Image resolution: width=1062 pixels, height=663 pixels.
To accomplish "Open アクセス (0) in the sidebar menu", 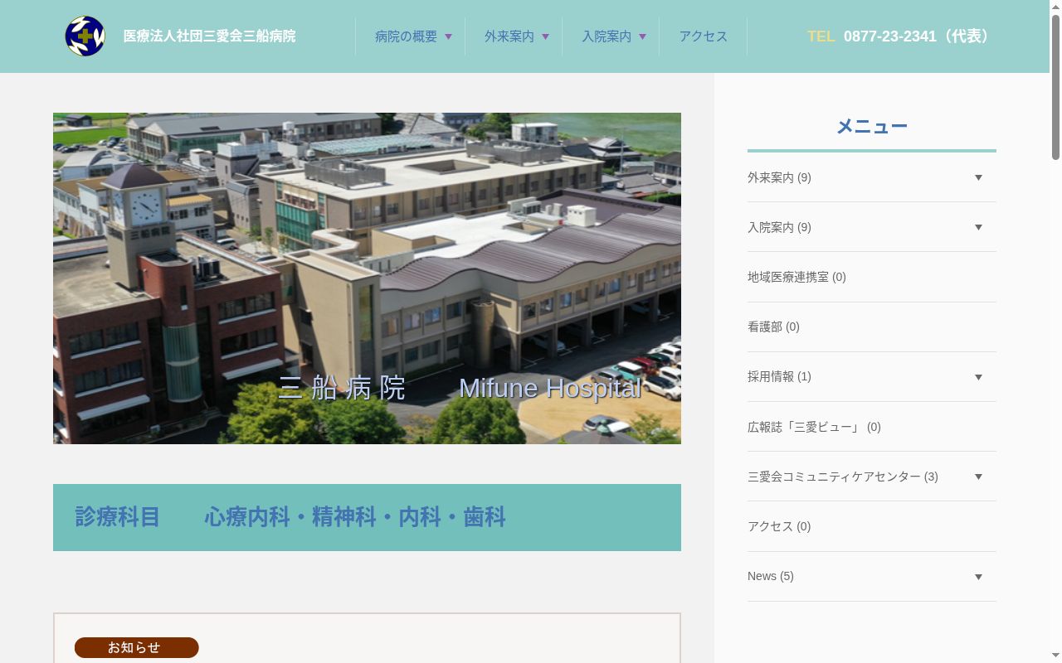I will (x=779, y=526).
